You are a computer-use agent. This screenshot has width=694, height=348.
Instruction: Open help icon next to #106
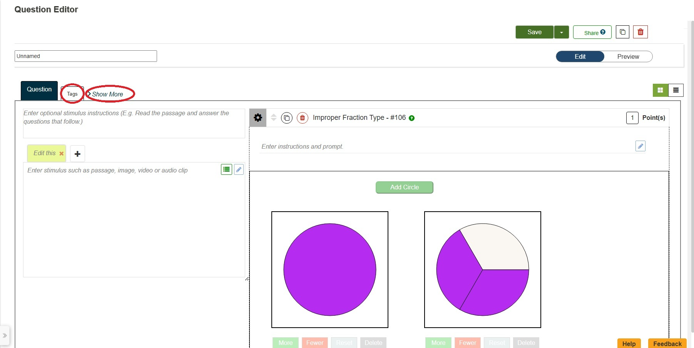click(411, 118)
